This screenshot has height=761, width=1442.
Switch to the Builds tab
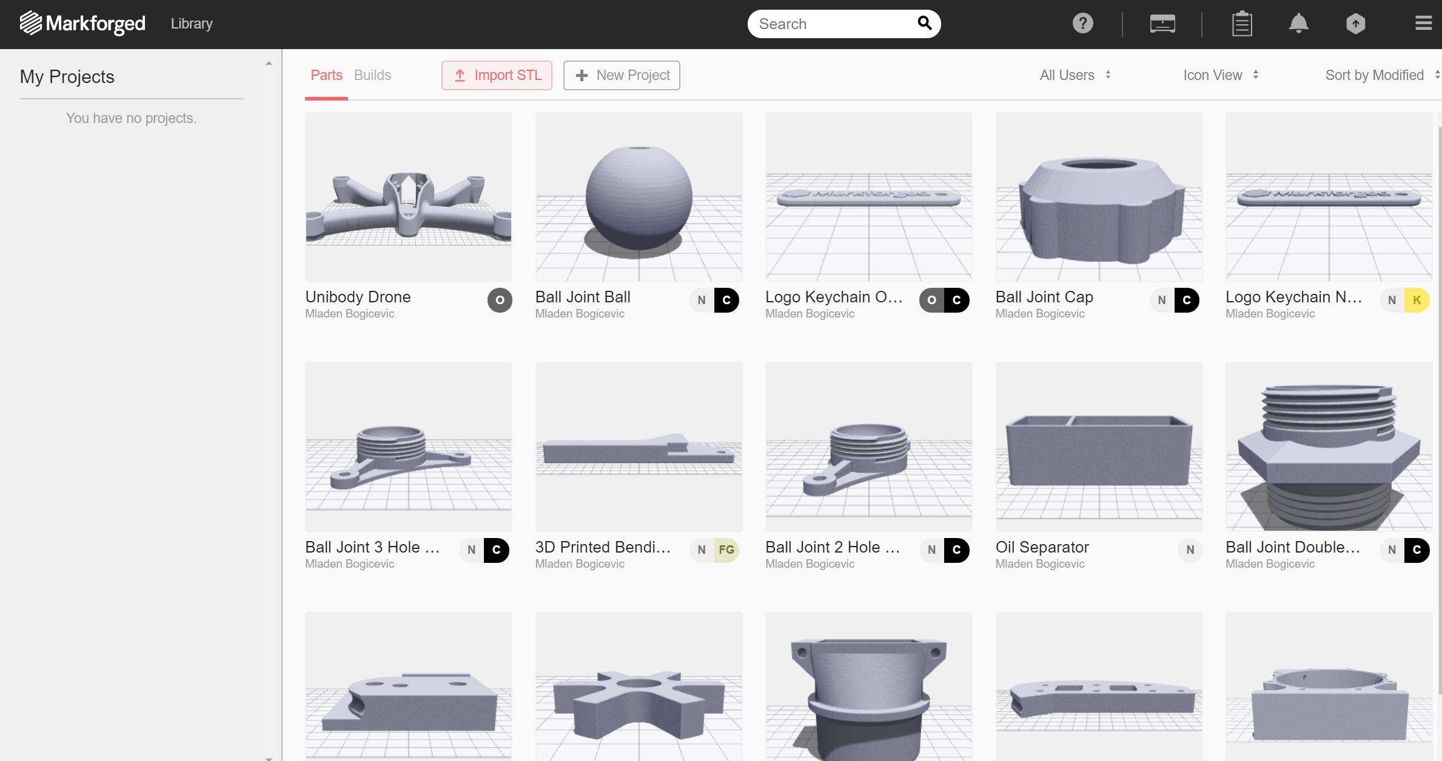374,75
